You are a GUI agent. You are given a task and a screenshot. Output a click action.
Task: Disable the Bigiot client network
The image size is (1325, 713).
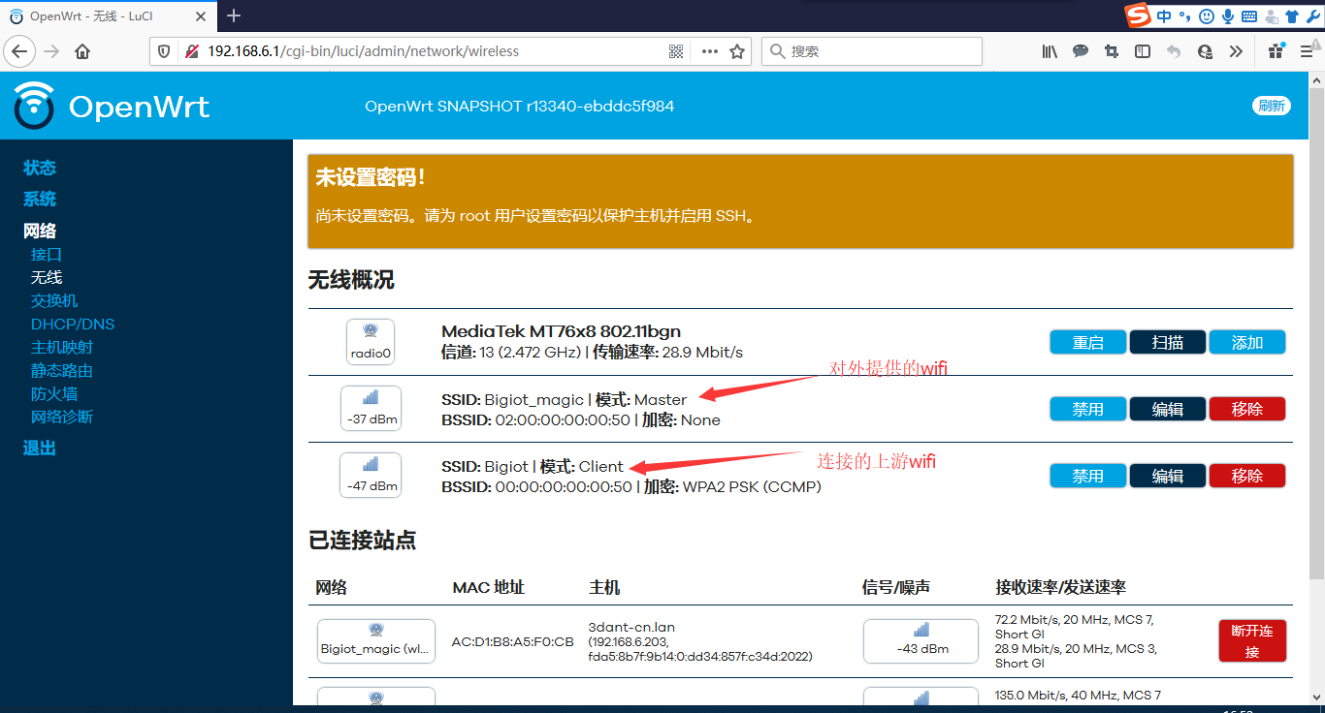pyautogui.click(x=1087, y=476)
